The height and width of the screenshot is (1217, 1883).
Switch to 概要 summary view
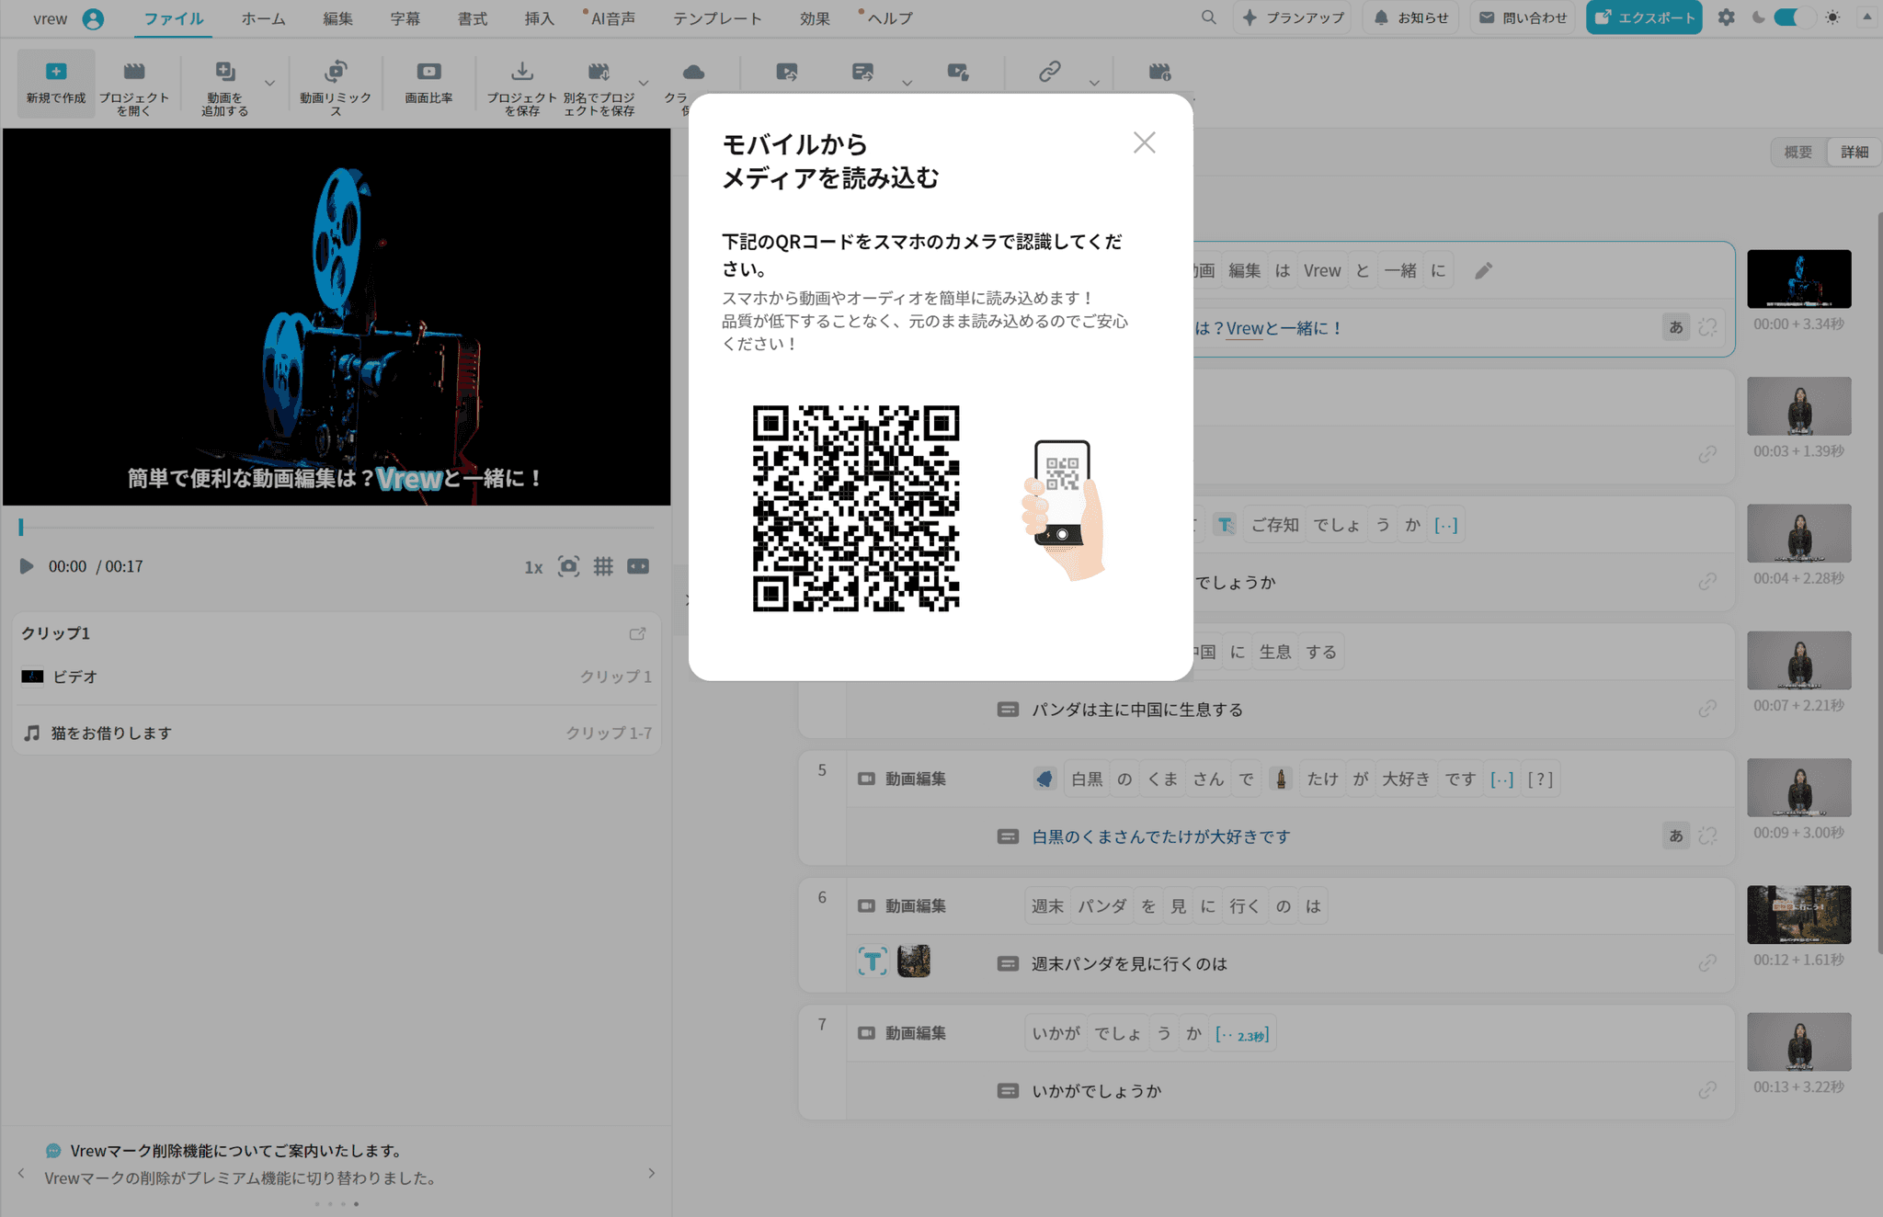(x=1797, y=153)
